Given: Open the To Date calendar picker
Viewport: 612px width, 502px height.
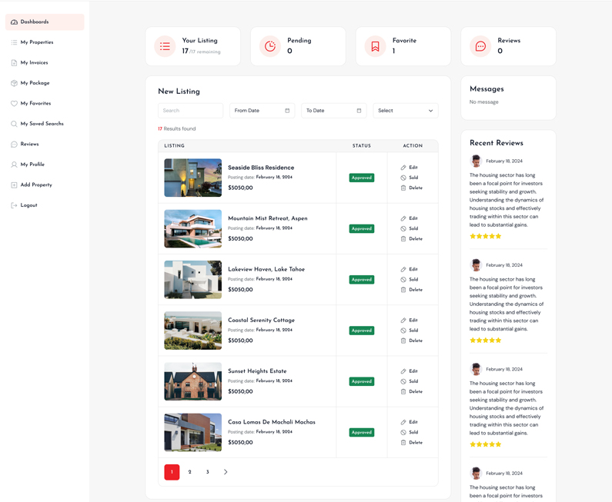Looking at the screenshot, I should point(359,111).
